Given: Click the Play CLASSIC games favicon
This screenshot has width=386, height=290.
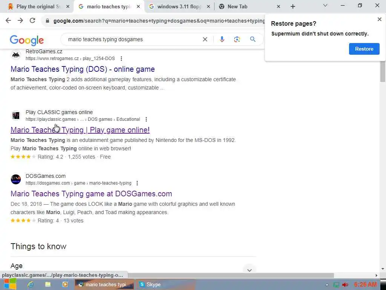Looking at the screenshot, I should click(x=16, y=116).
